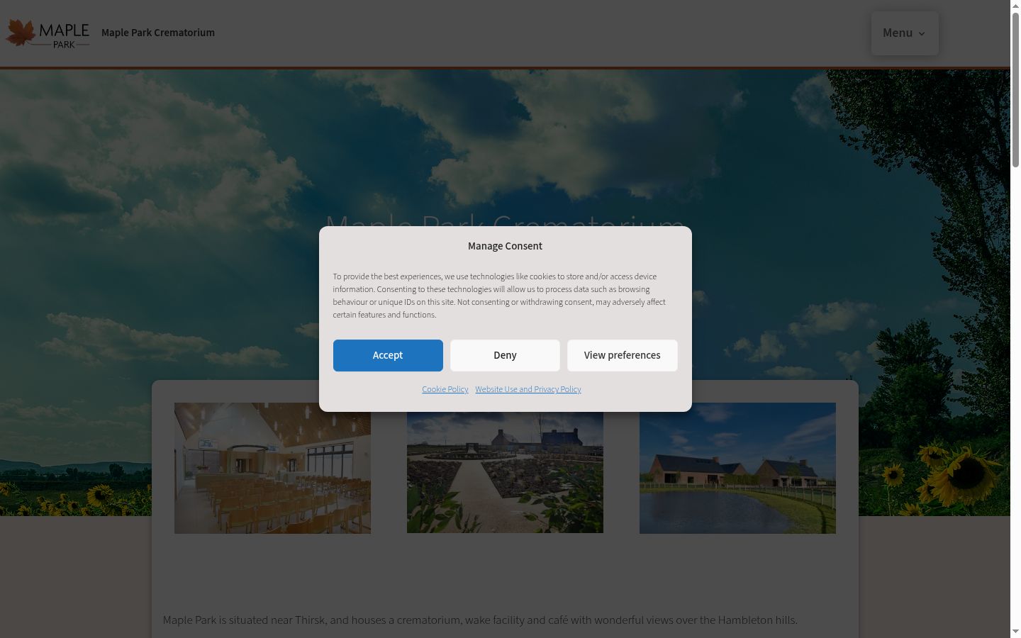
Task: Click the Menu chevron arrow
Action: [x=922, y=34]
